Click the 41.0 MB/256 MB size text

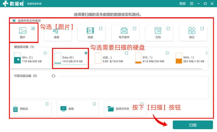point(153,61)
